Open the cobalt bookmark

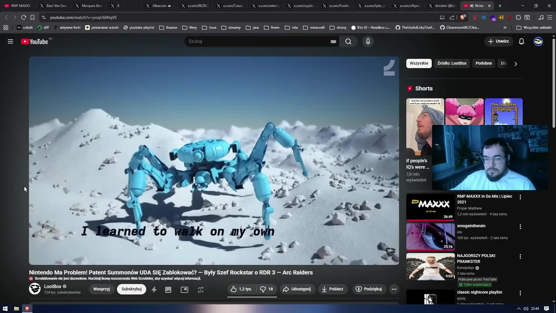point(24,27)
